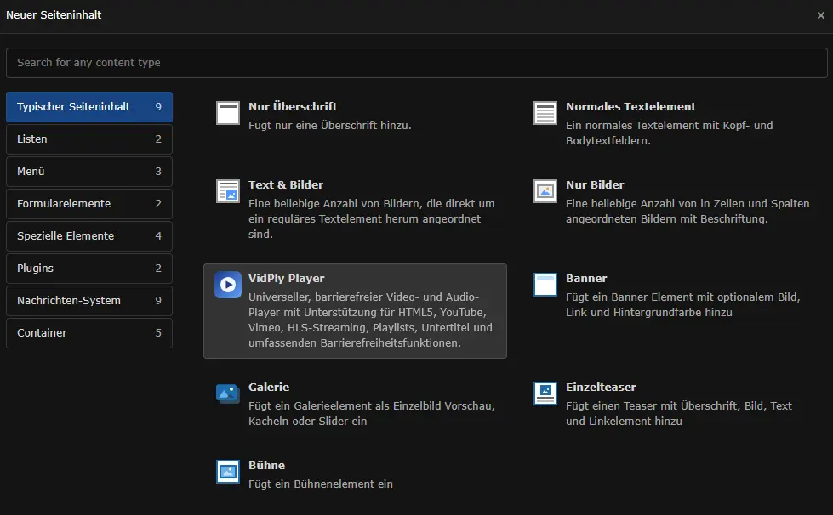The image size is (833, 515).
Task: Open the Listen category tab
Action: [x=88, y=139]
